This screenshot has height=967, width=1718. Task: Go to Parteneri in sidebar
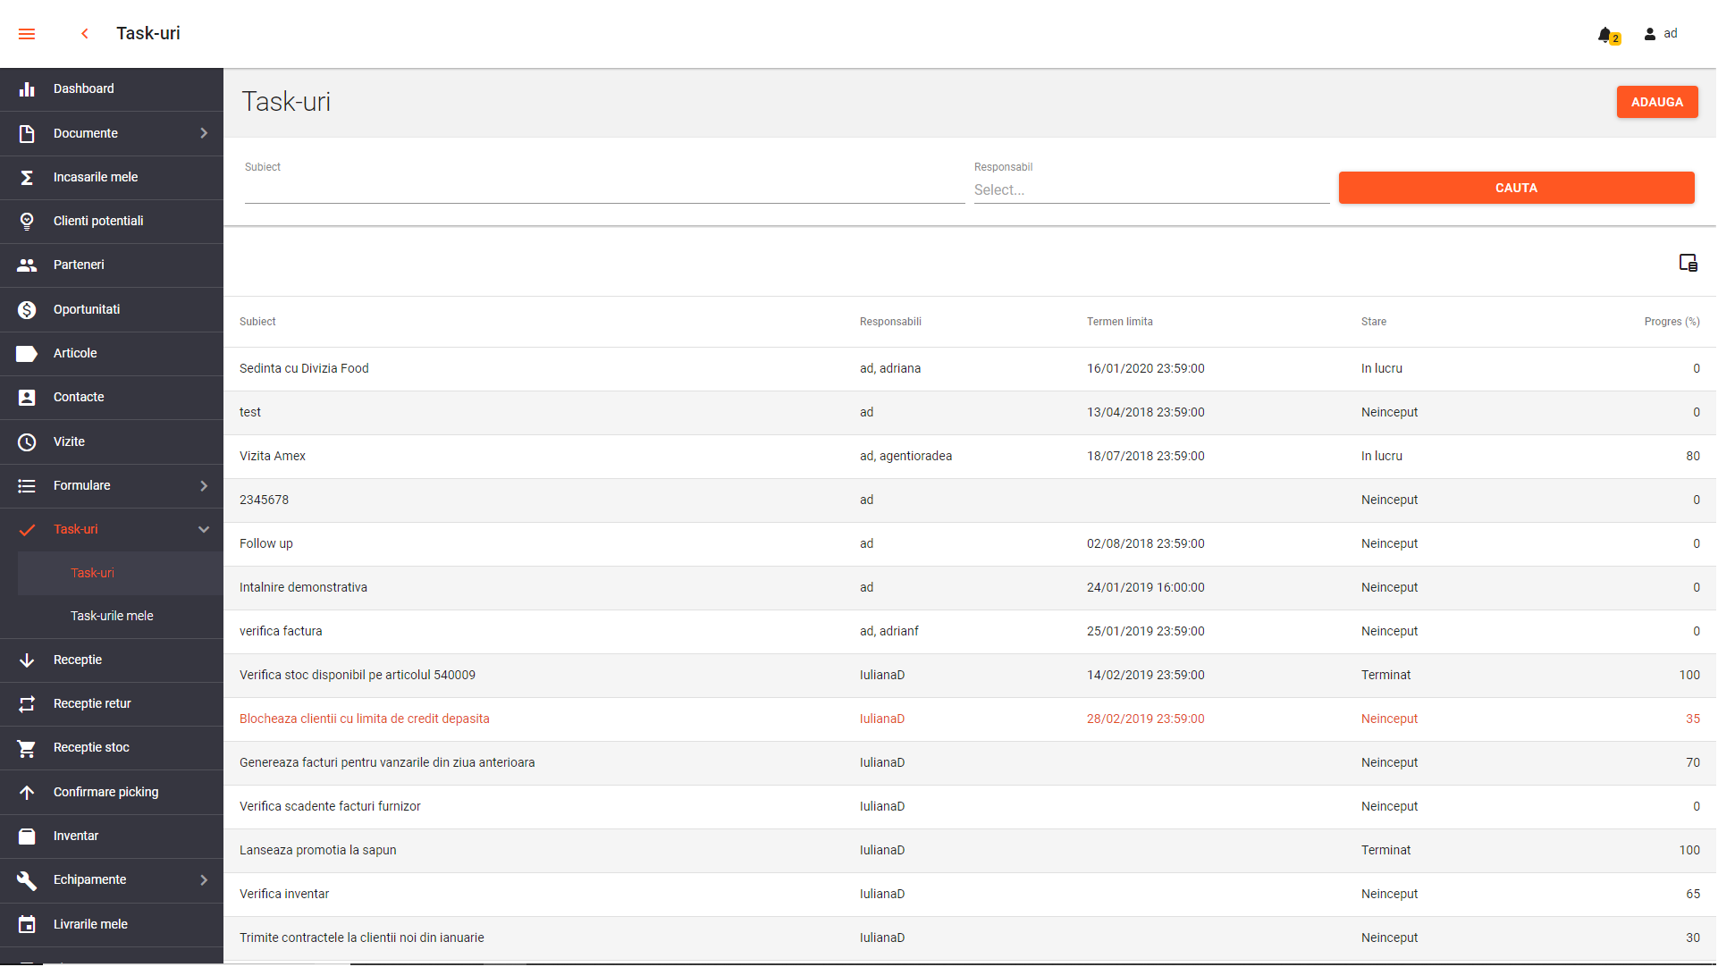[79, 265]
